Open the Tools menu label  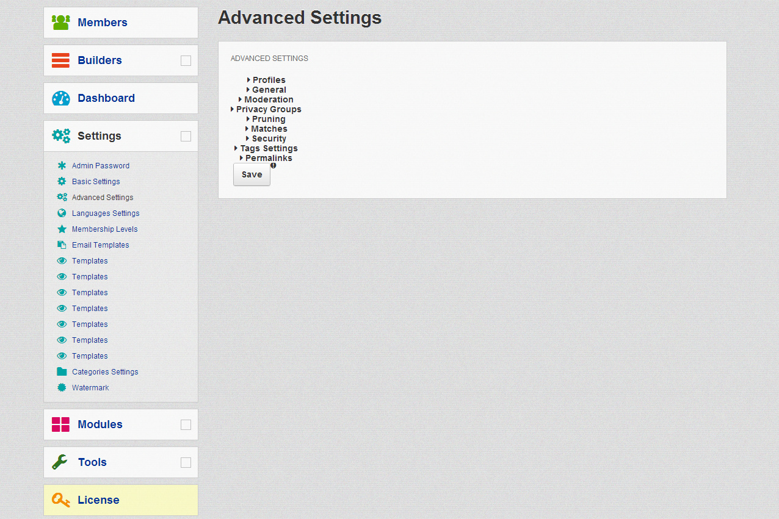pos(92,462)
